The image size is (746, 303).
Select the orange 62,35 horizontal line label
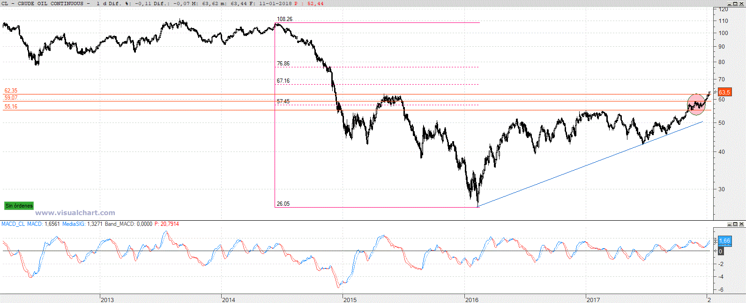(11, 91)
